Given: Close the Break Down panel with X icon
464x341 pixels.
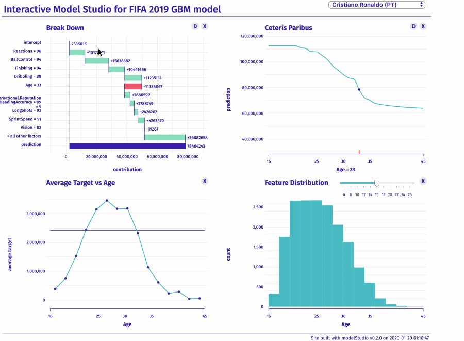Looking at the screenshot, I should (x=204, y=25).
